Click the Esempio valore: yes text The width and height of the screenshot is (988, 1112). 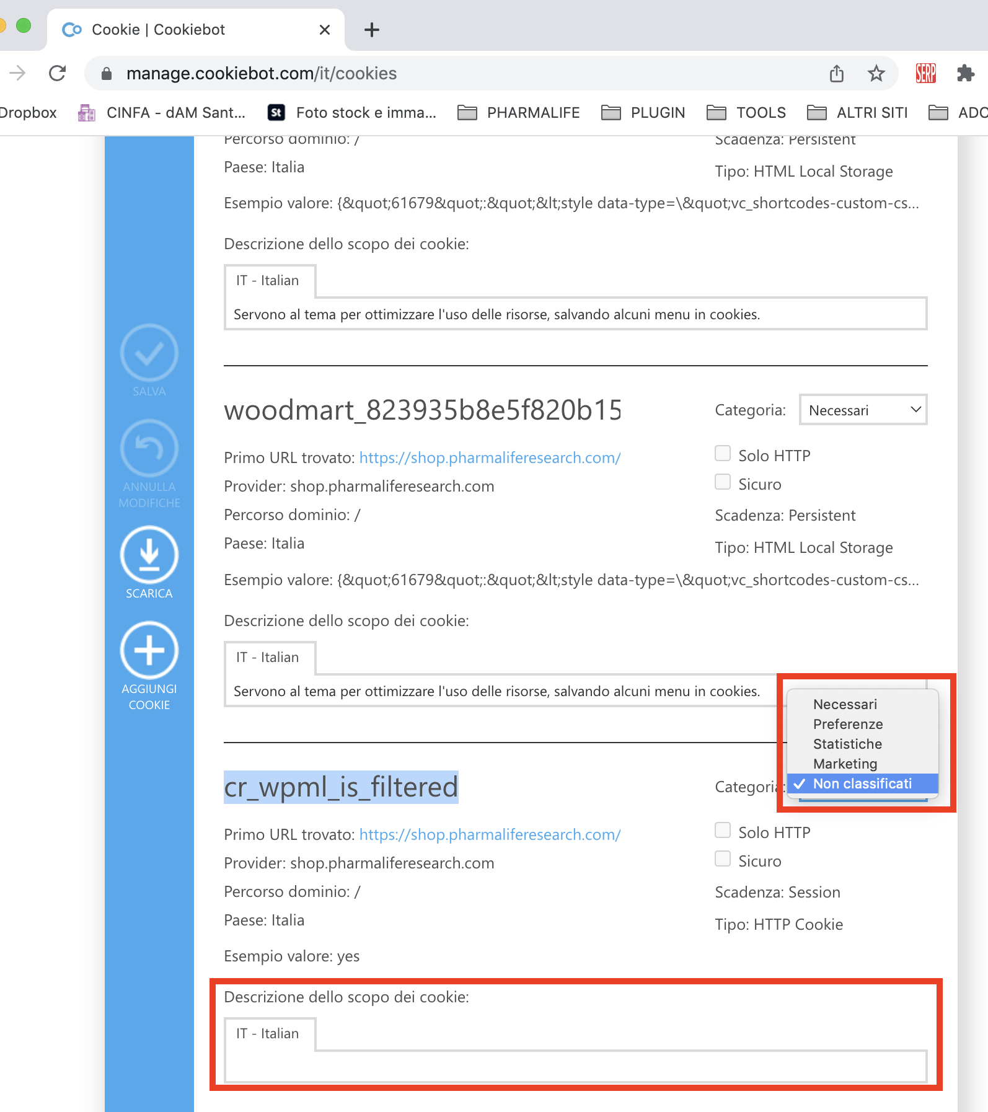coord(291,956)
